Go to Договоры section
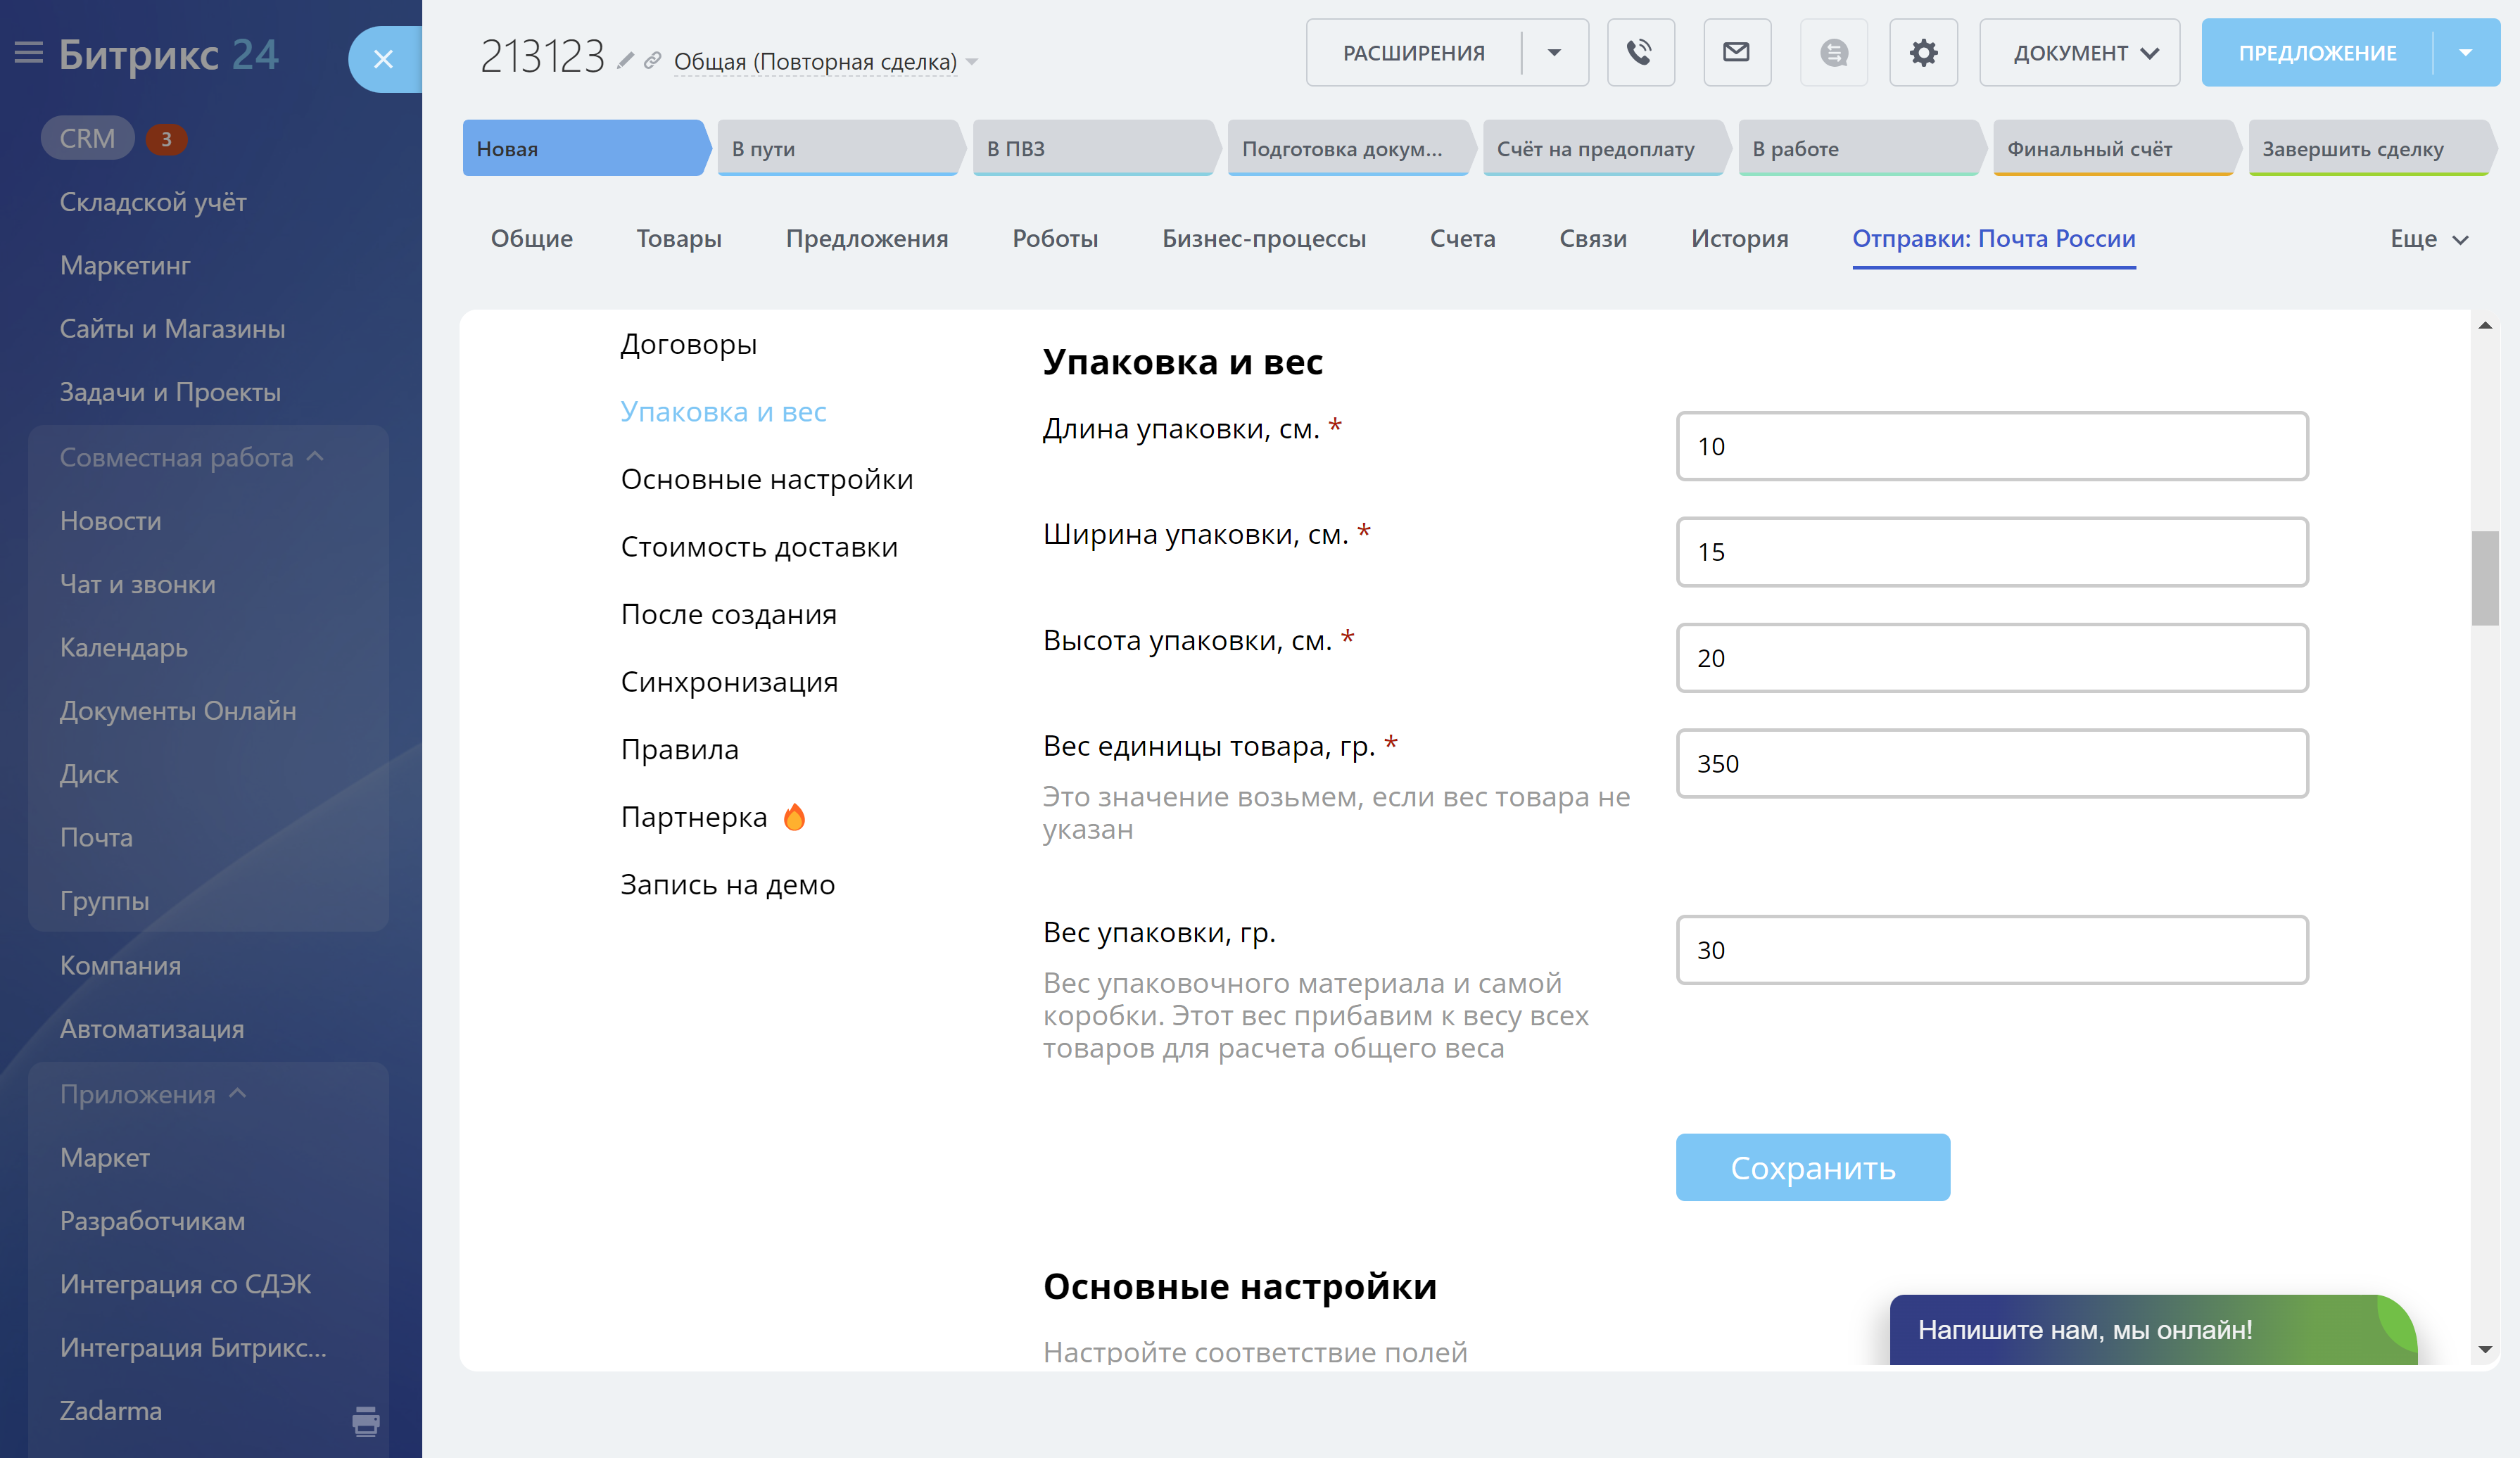2520x1458 pixels. pyautogui.click(x=688, y=345)
